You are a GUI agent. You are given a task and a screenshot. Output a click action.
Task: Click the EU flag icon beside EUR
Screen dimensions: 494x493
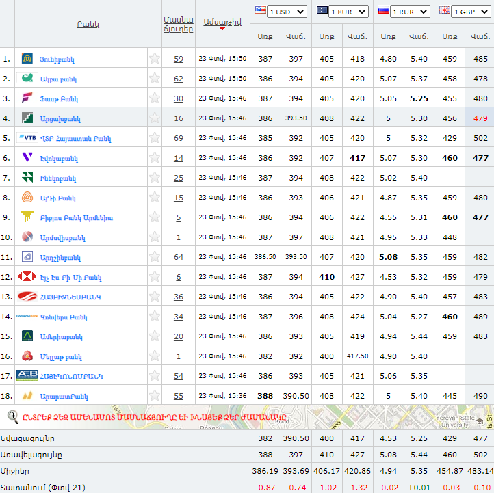[322, 10]
